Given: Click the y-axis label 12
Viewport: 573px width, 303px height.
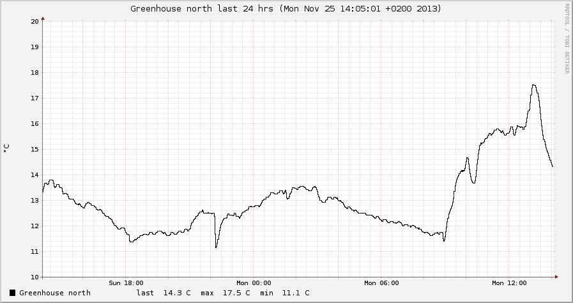Looking at the screenshot, I should point(34,226).
